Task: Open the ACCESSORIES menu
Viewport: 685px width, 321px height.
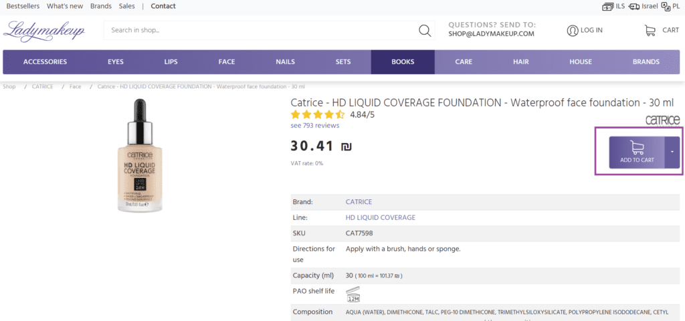Action: [x=45, y=62]
